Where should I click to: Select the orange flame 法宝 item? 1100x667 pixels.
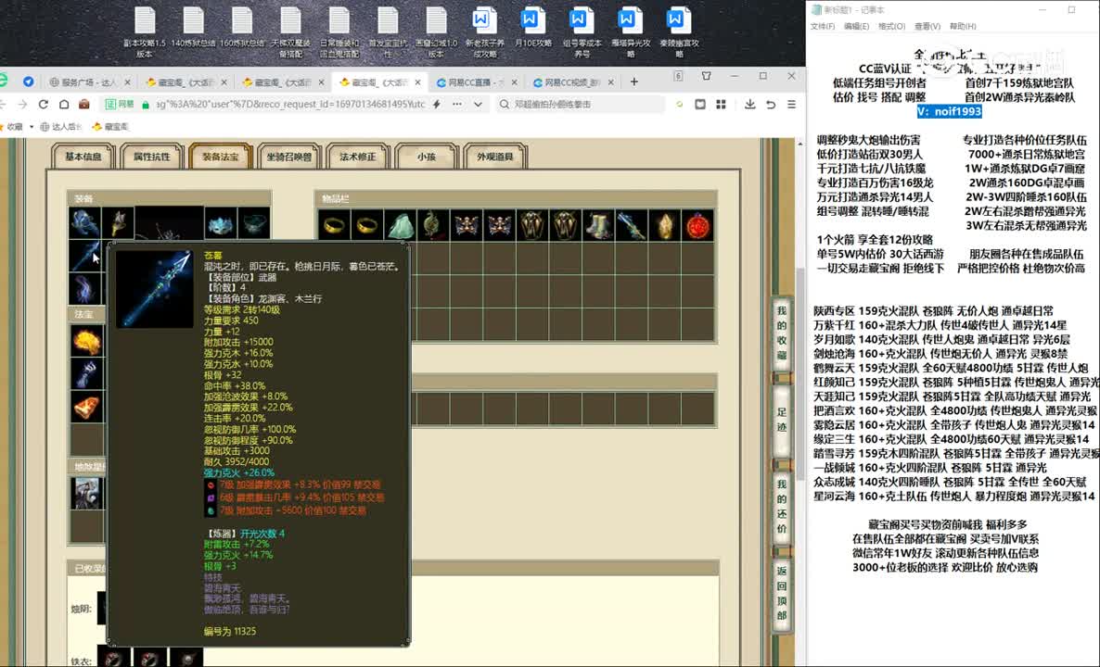click(x=86, y=341)
